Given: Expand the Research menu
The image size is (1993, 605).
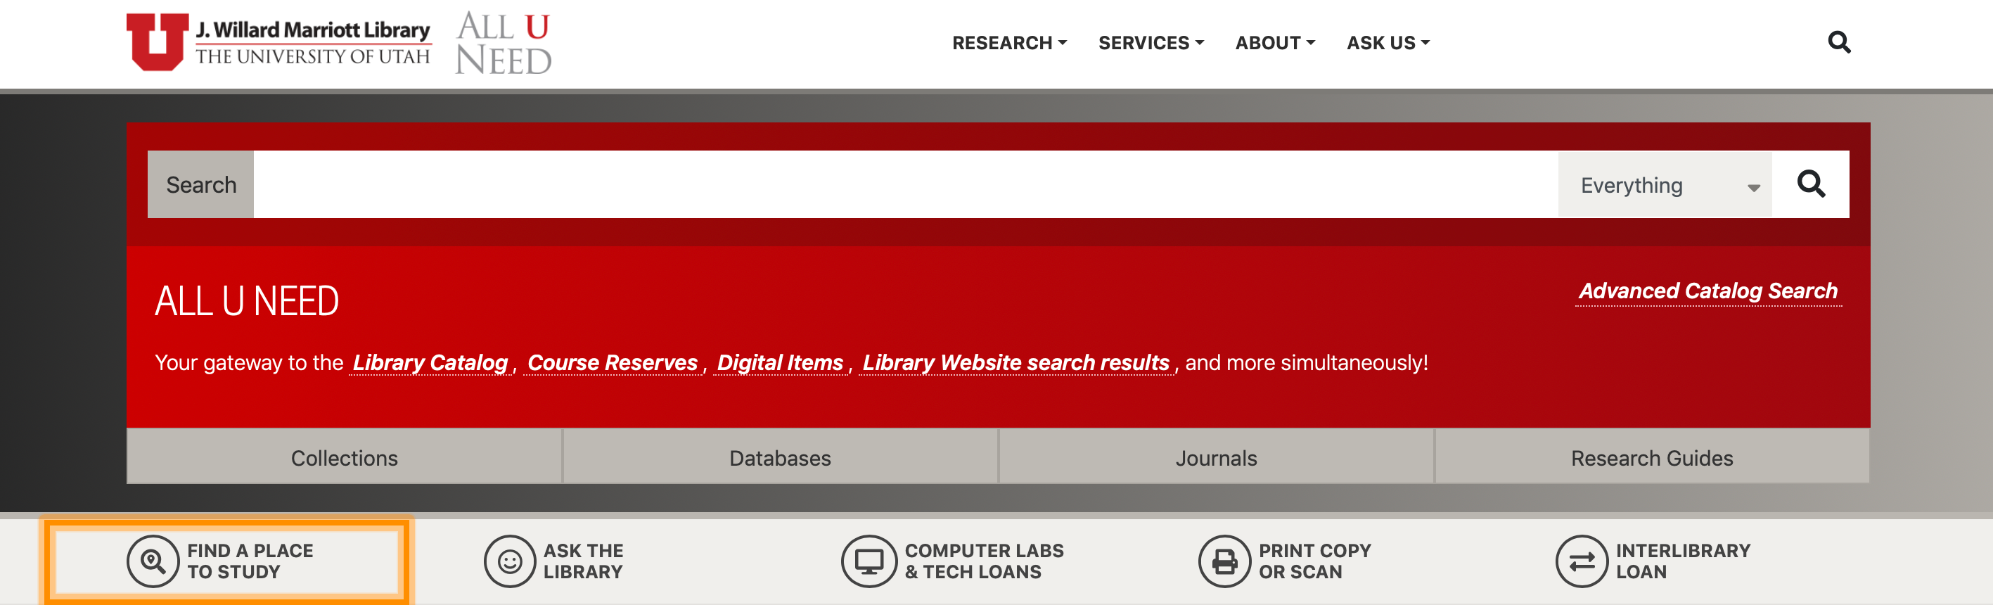Looking at the screenshot, I should tap(1009, 42).
